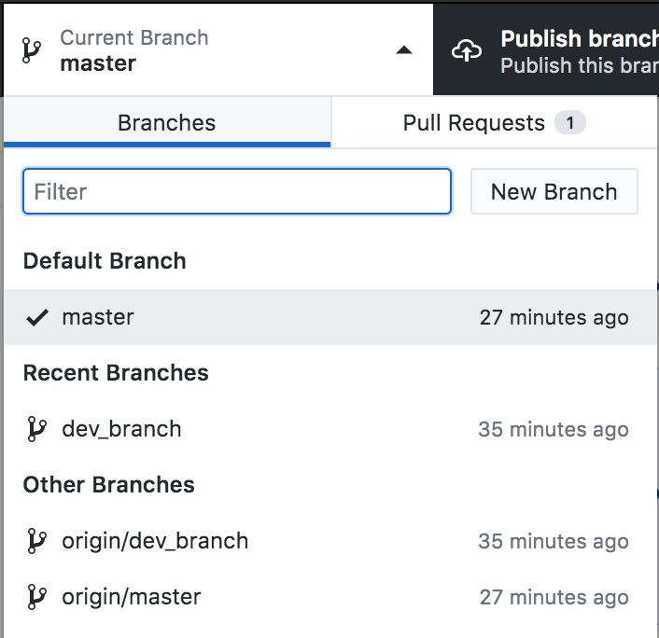This screenshot has height=638, width=659.
Task: Click dev_branch's 35 minutes ago timestamp
Action: (x=554, y=429)
